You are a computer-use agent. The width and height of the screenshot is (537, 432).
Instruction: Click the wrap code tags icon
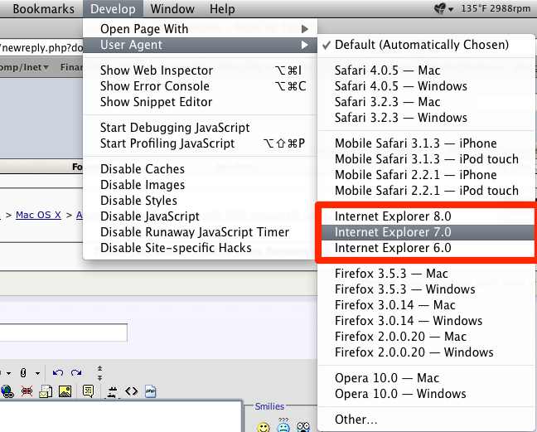pos(113,392)
